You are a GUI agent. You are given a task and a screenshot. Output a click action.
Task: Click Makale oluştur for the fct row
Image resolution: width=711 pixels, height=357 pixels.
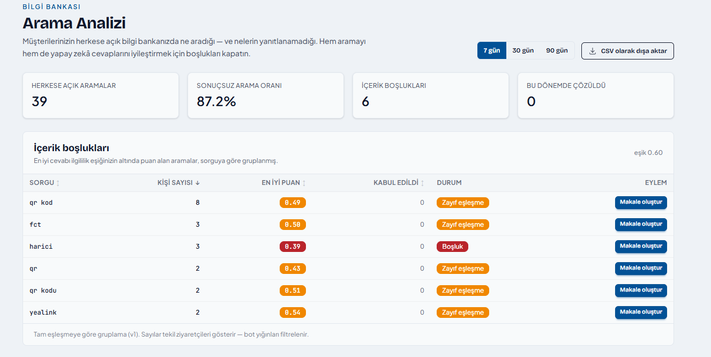(x=641, y=225)
